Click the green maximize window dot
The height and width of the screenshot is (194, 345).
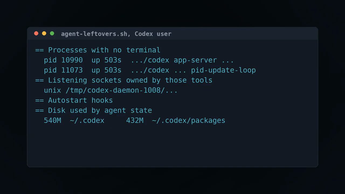click(52, 33)
